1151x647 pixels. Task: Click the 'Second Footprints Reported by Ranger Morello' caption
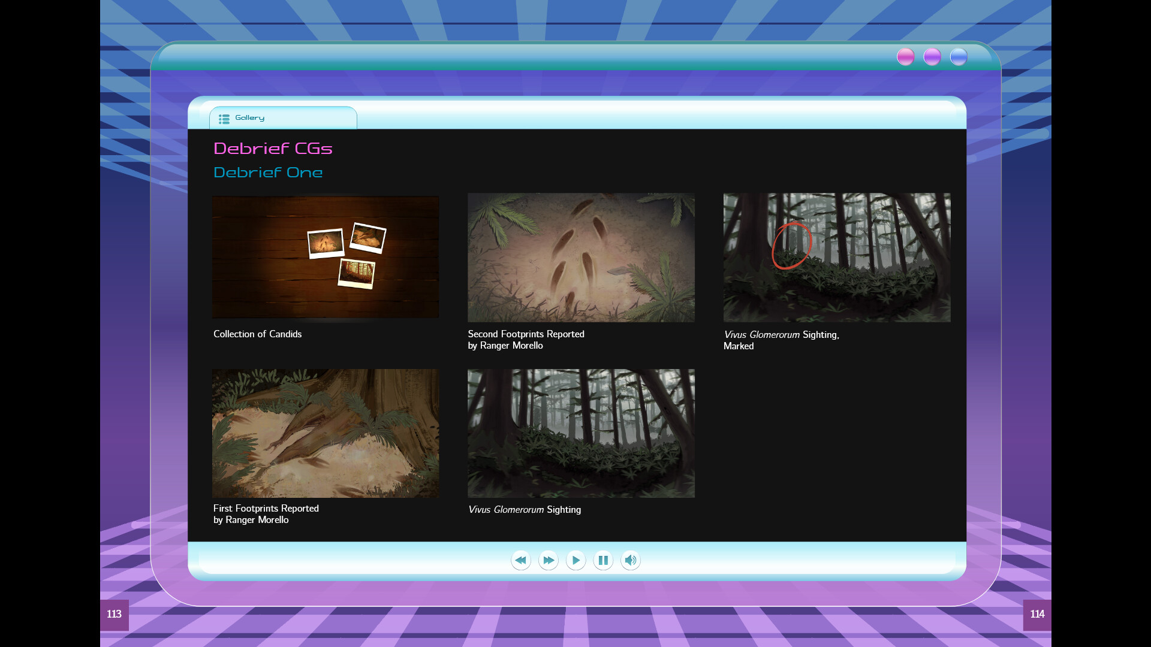pos(526,340)
